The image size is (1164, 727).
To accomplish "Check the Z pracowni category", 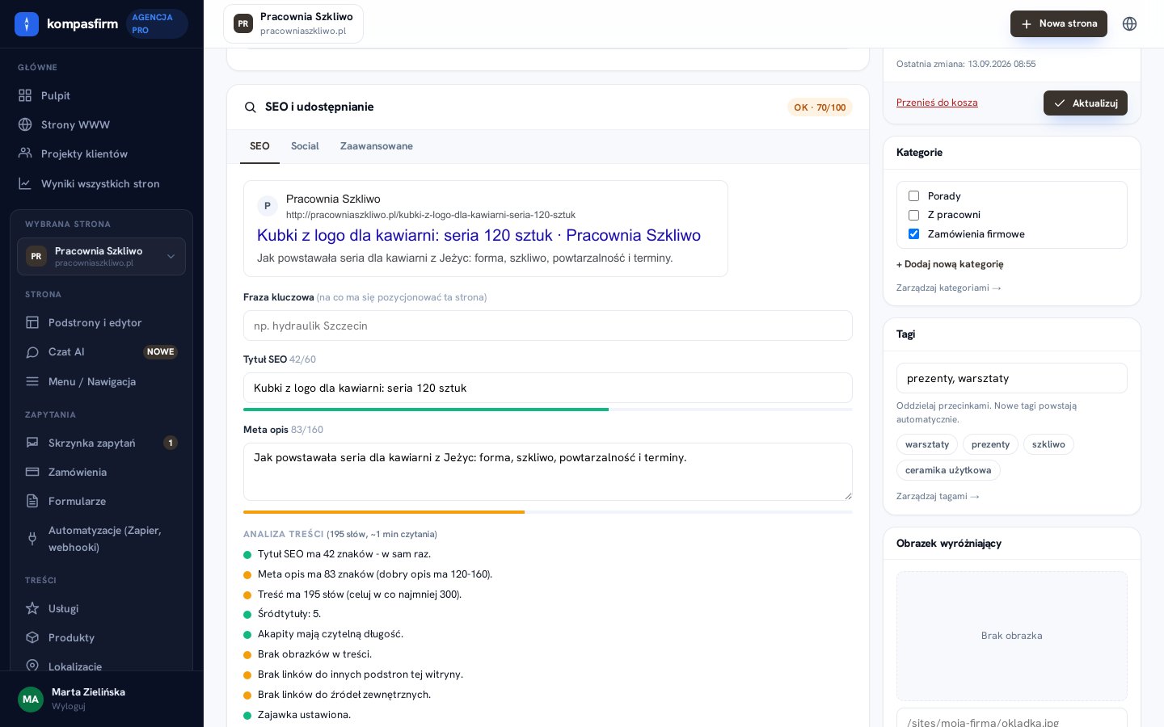I will (914, 215).
